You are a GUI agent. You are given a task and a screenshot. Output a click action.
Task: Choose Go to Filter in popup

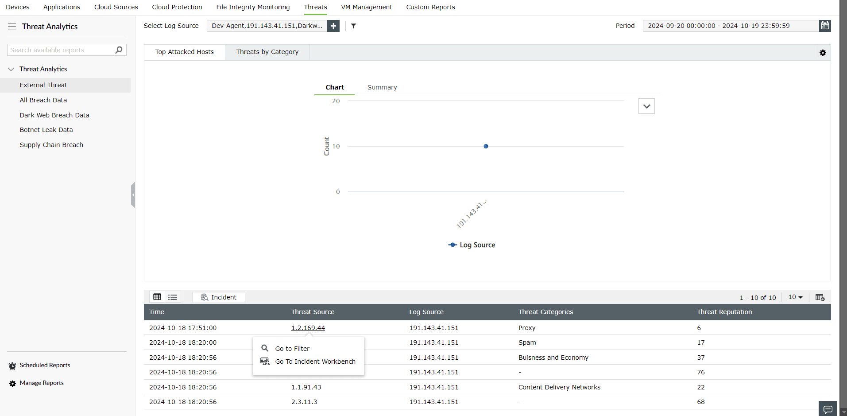tap(292, 349)
